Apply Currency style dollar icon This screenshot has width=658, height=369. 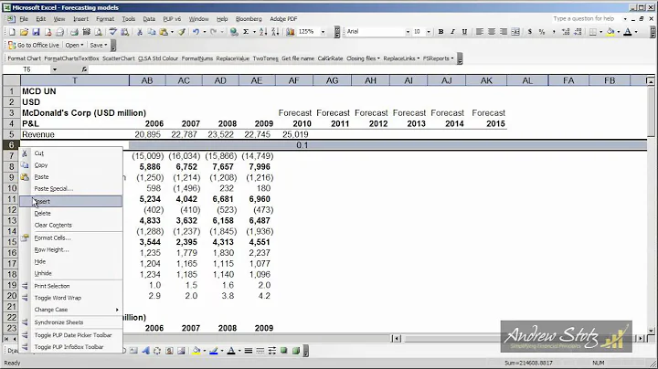530,32
